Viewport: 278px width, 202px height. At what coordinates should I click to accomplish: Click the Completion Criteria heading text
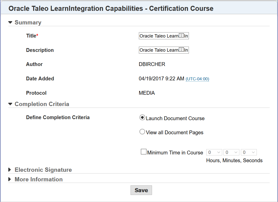[42, 104]
